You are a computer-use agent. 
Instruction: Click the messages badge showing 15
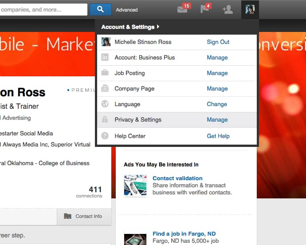[x=187, y=6]
